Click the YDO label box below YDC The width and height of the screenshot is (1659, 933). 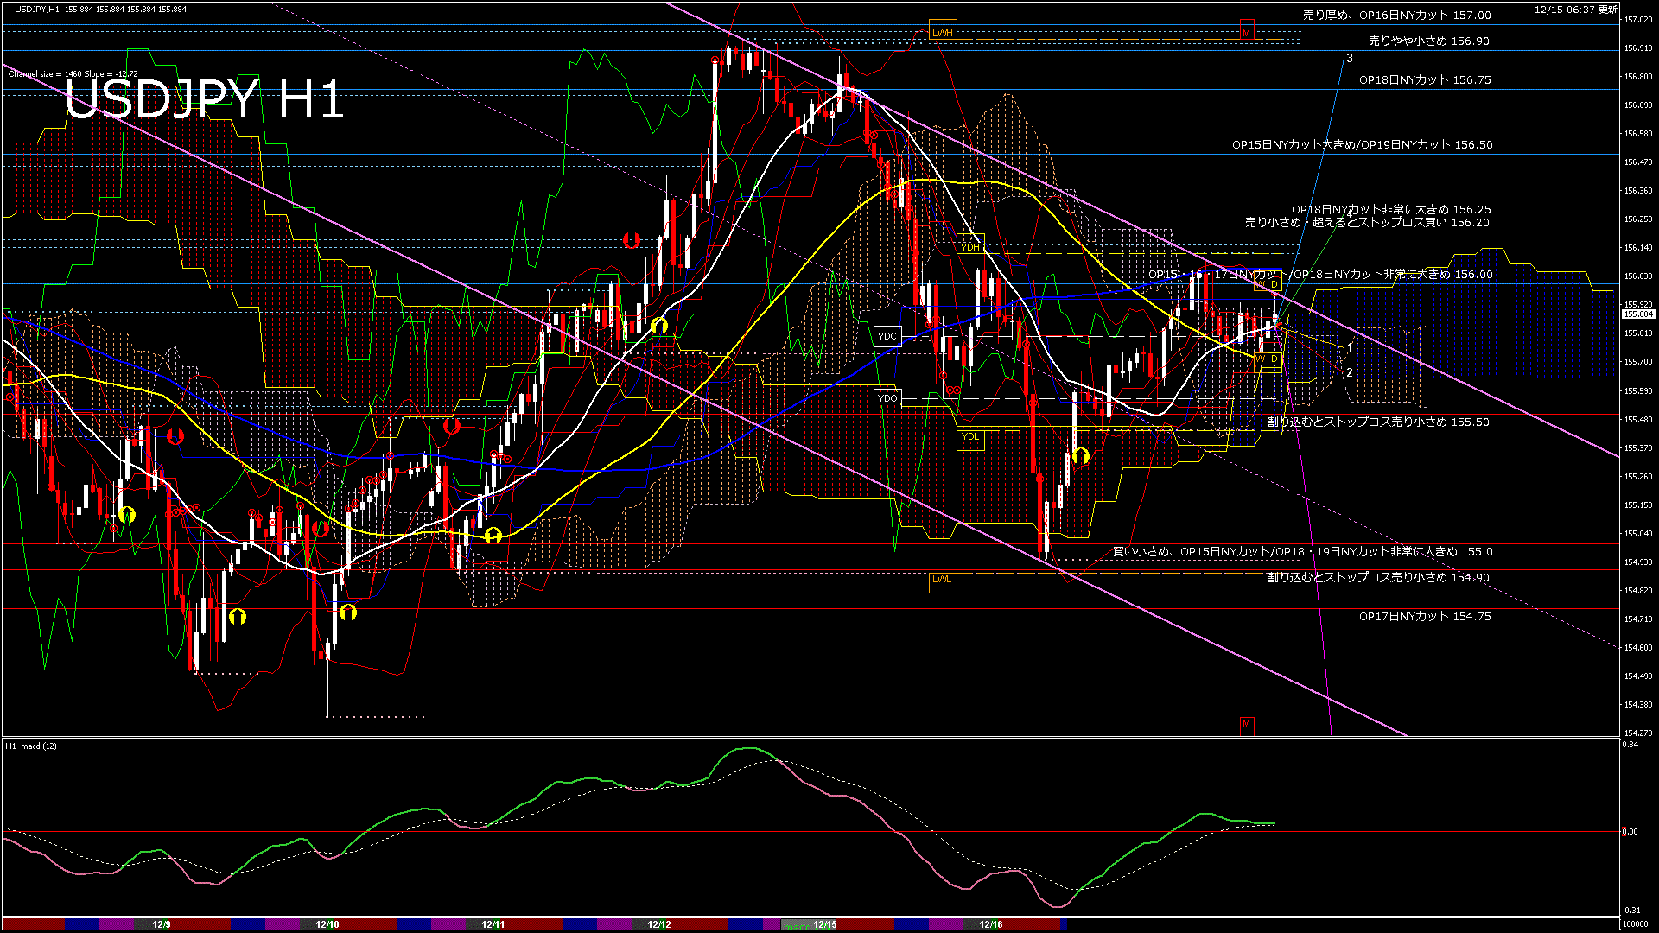(886, 398)
